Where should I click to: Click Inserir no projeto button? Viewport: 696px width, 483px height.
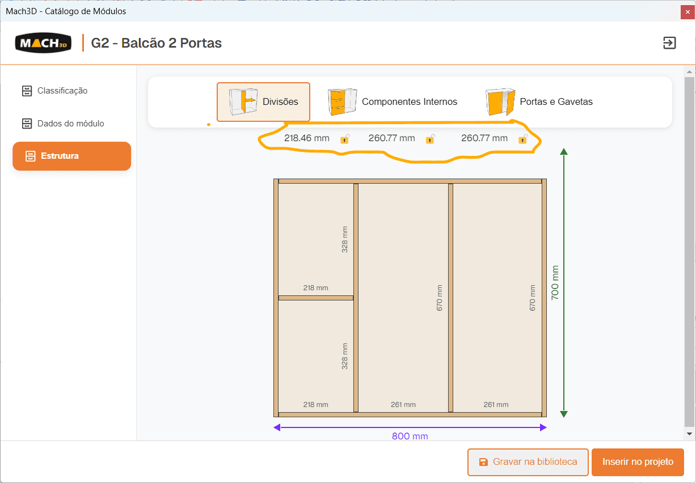pyautogui.click(x=638, y=462)
